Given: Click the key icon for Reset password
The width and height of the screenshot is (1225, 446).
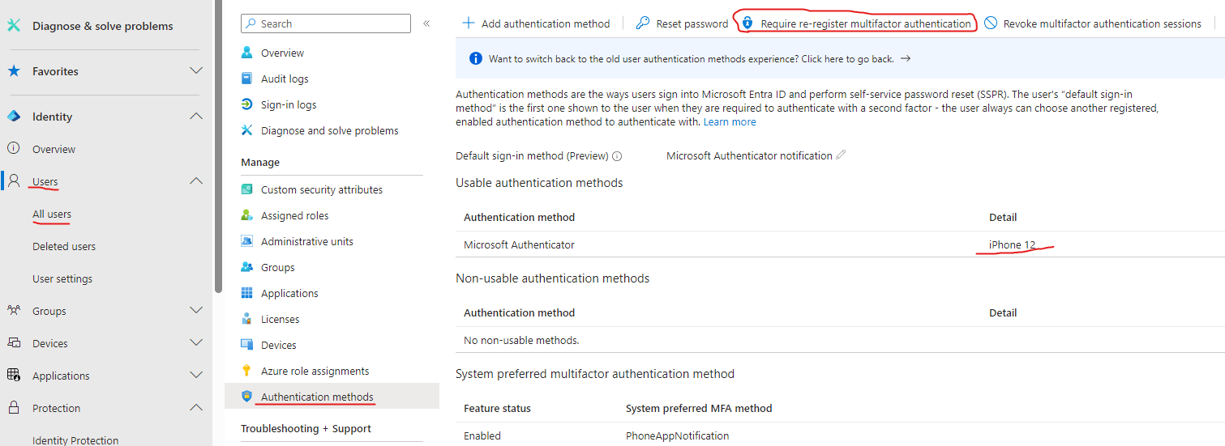Looking at the screenshot, I should coord(643,23).
